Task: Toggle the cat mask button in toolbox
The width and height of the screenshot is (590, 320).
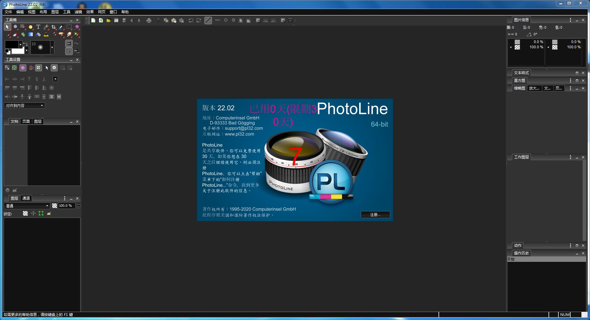Action: click(69, 44)
